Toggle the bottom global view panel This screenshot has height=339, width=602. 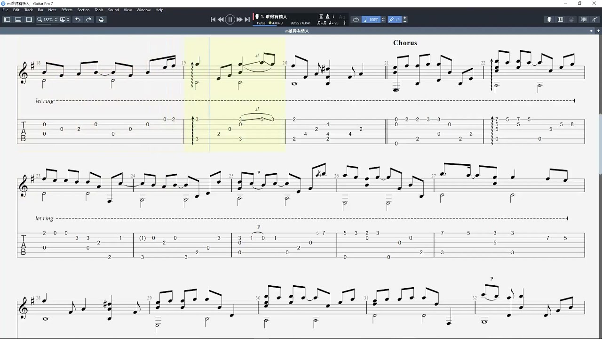click(18, 19)
